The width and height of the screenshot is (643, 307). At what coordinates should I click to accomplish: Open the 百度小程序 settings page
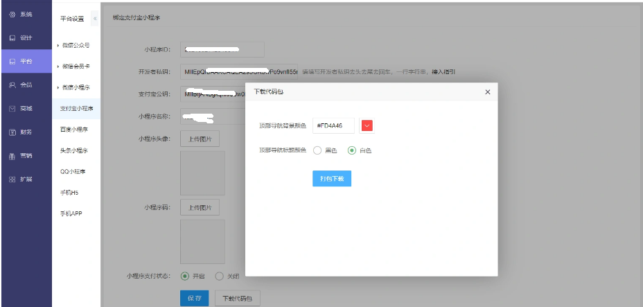click(74, 130)
